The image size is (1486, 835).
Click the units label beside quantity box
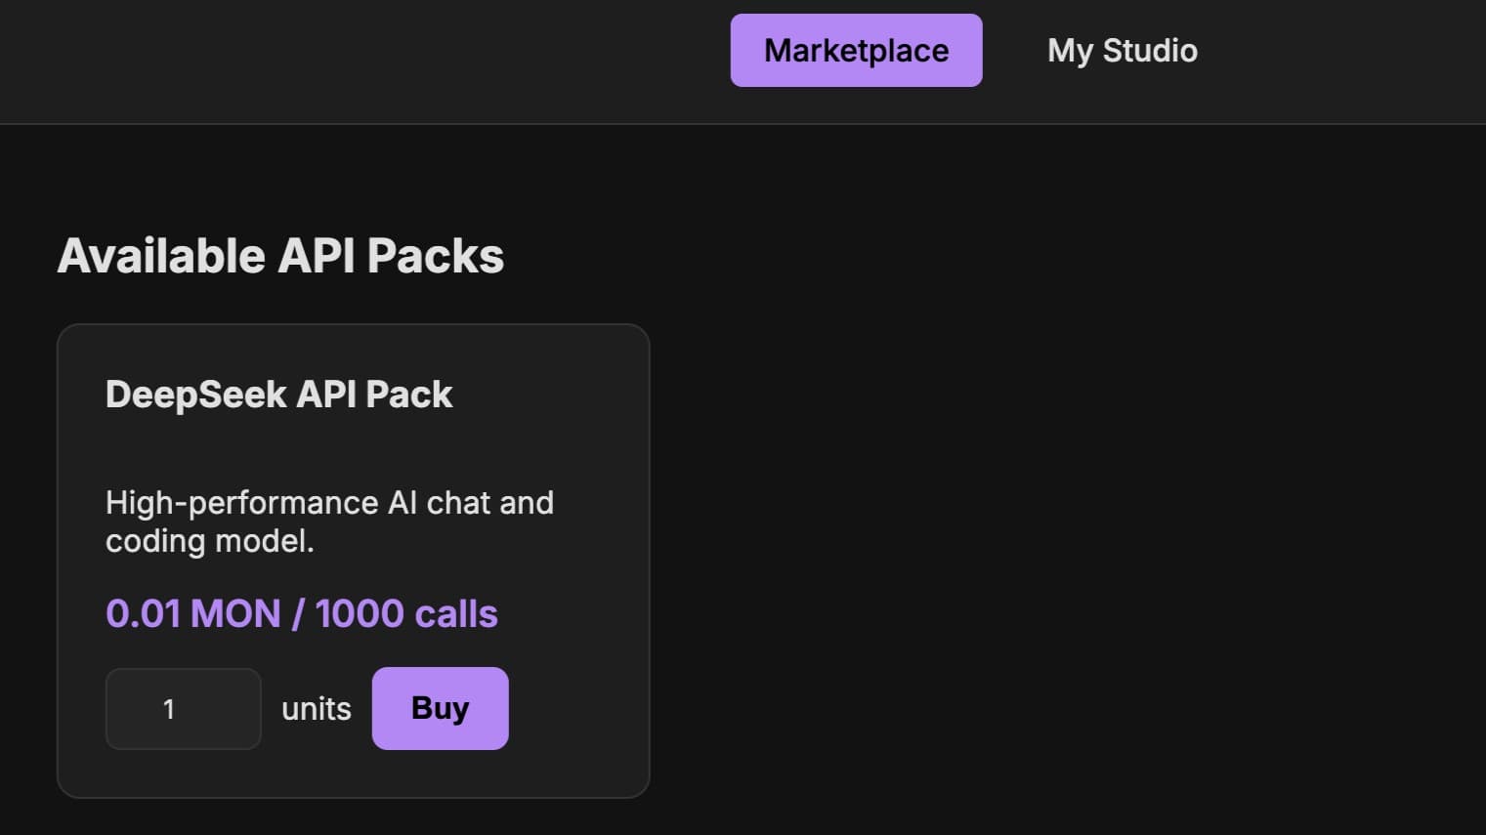[316, 709]
